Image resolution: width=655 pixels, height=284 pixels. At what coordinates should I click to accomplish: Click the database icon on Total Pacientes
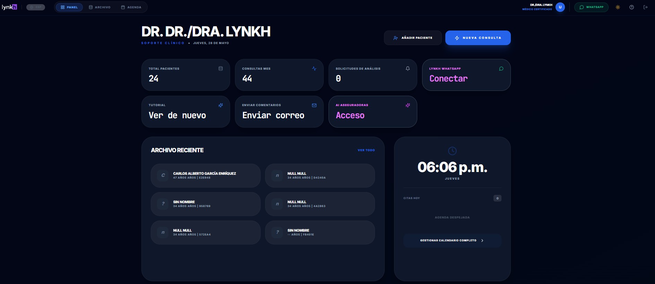[220, 69]
